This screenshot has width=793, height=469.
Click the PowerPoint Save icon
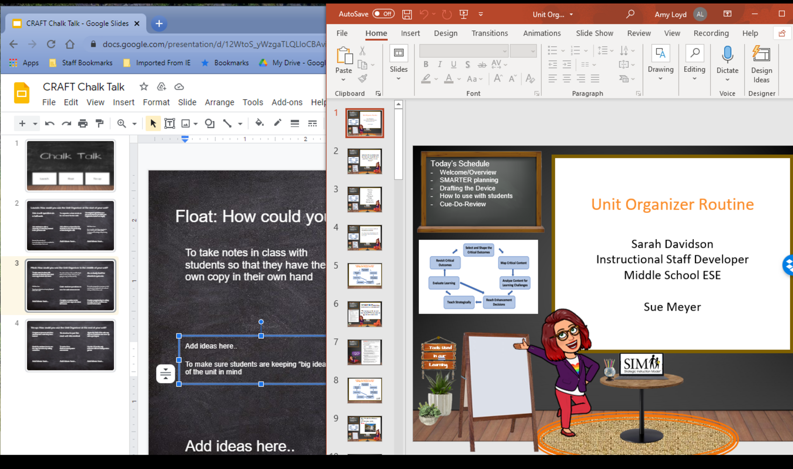click(x=407, y=14)
